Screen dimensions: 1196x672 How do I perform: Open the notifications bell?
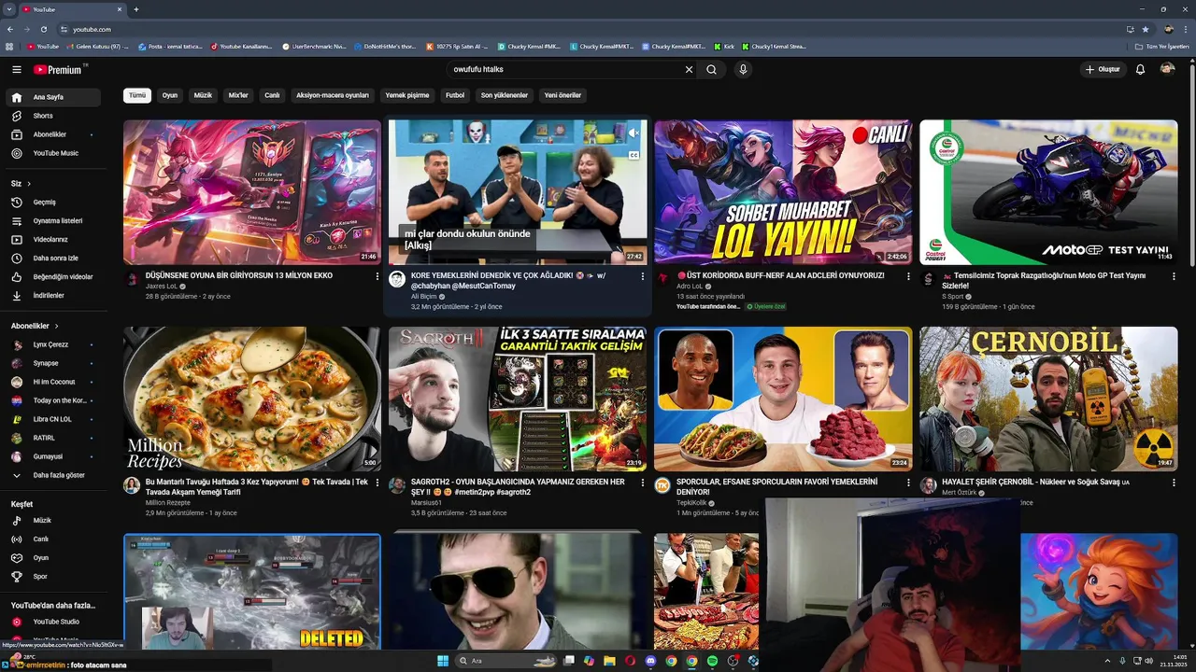1140,69
